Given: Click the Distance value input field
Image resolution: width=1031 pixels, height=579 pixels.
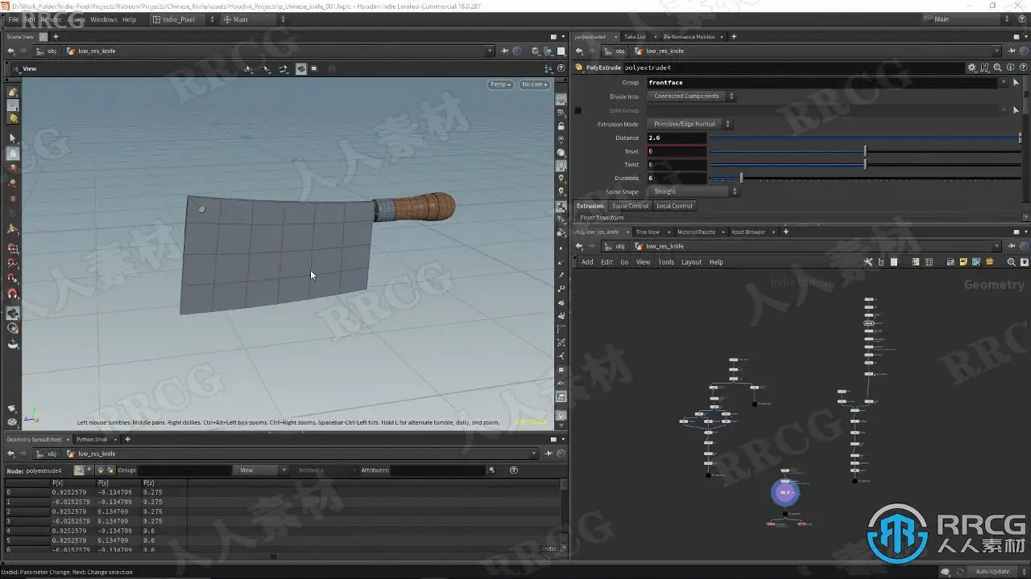Looking at the screenshot, I should [x=677, y=138].
